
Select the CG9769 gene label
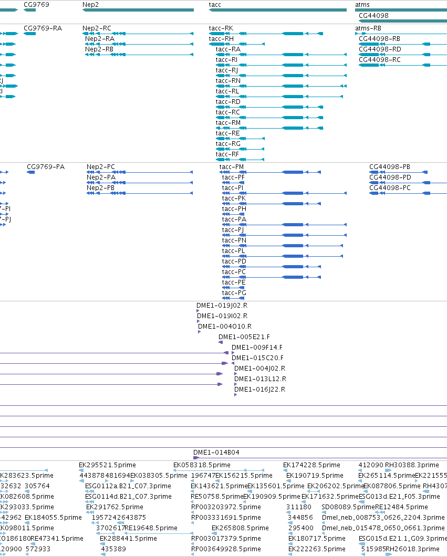pyautogui.click(x=36, y=5)
